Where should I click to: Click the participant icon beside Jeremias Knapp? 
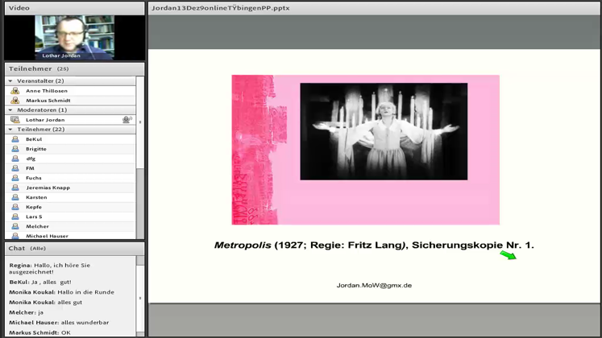[x=15, y=188]
